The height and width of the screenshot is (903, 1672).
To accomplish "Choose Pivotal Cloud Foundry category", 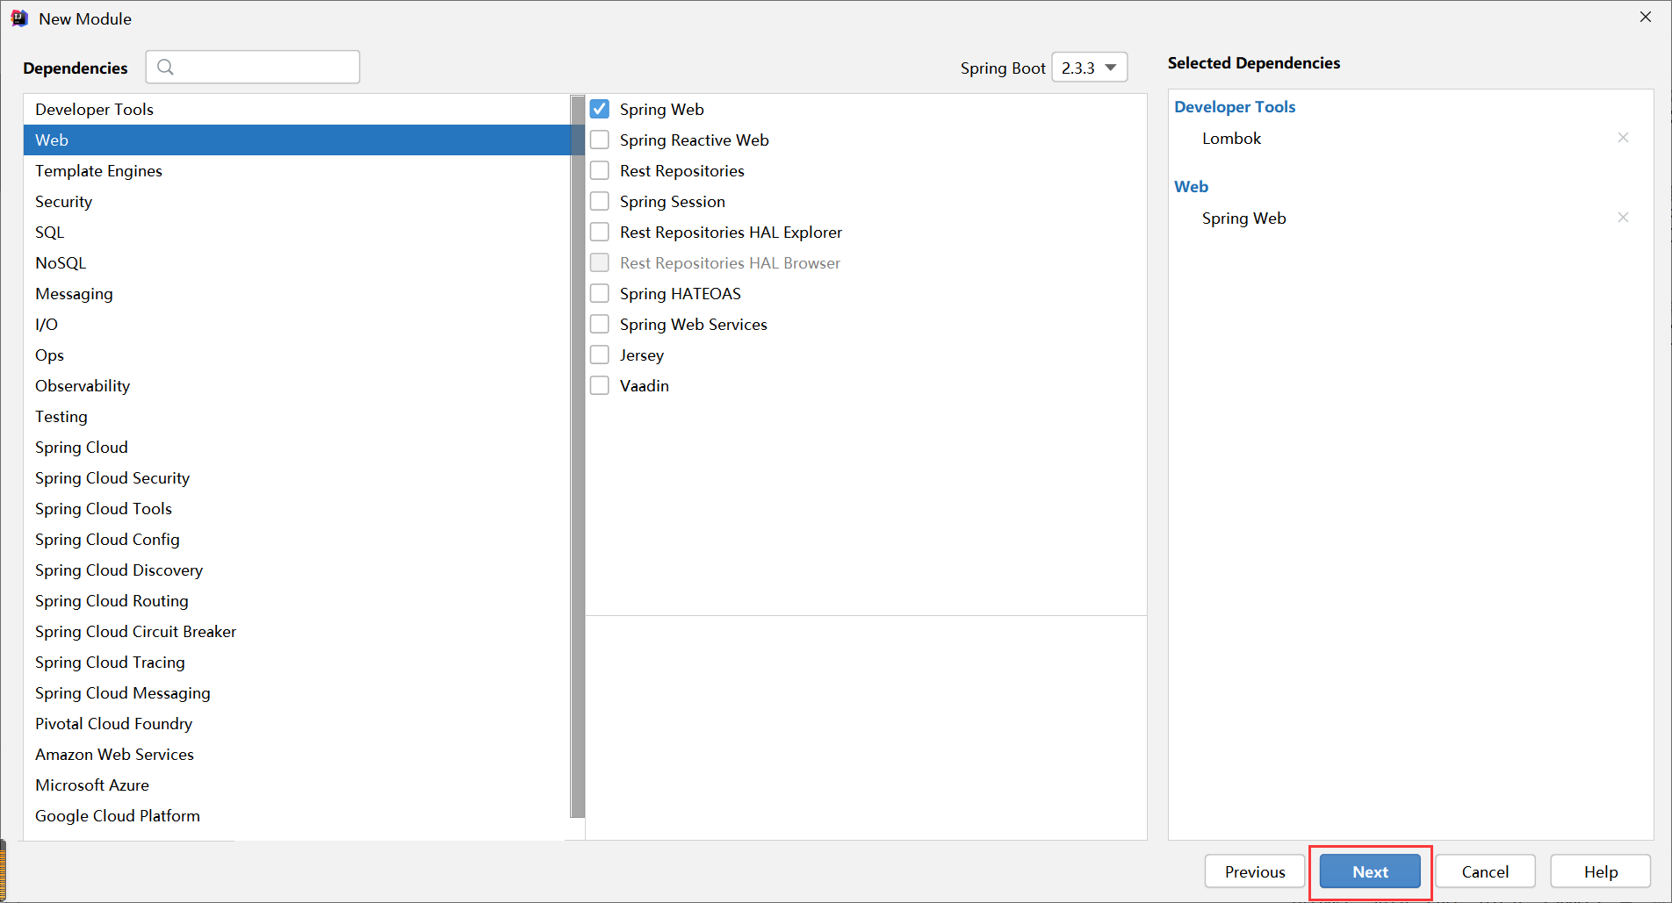I will (x=297, y=723).
